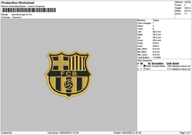Click the gold thread swatch for 9211
Image resolution: width=192 pixels, height=135 pixels.
[144, 69]
